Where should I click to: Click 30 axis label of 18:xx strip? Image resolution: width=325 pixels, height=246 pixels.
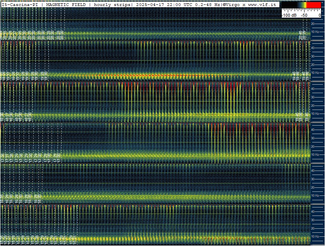(x=313, y=97)
